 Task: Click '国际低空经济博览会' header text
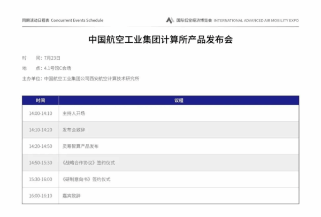tap(194, 20)
